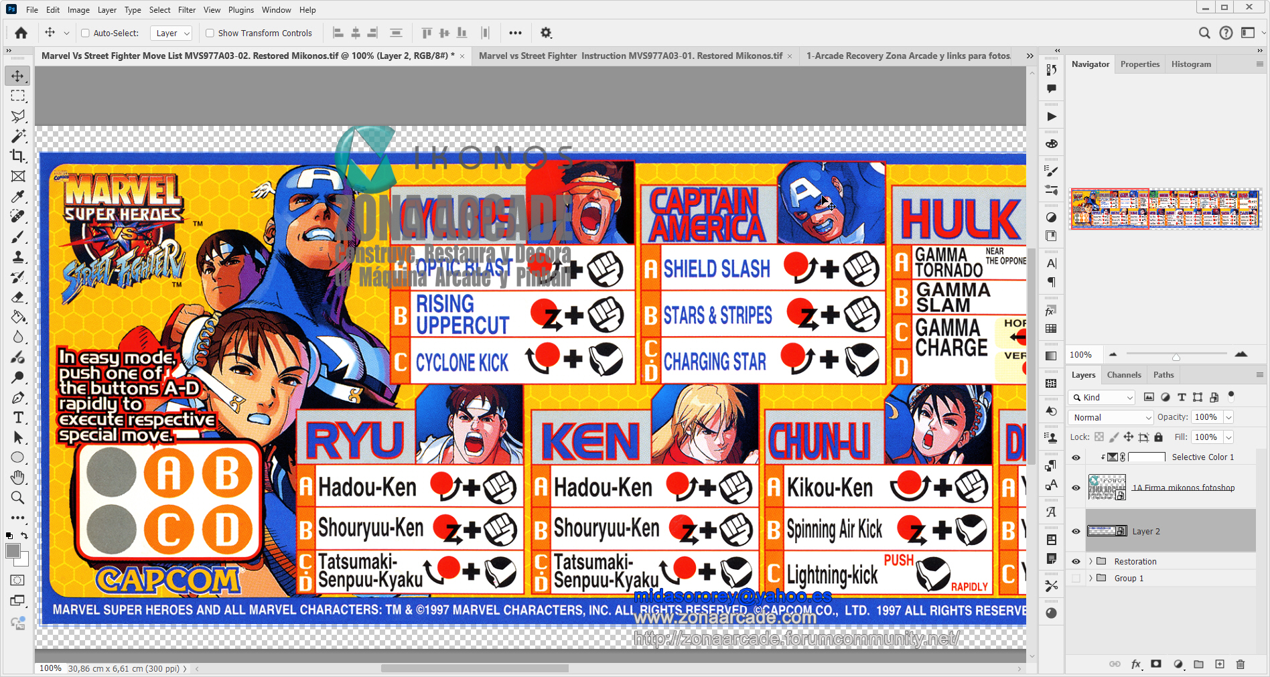Select the Type tool

[x=18, y=417]
